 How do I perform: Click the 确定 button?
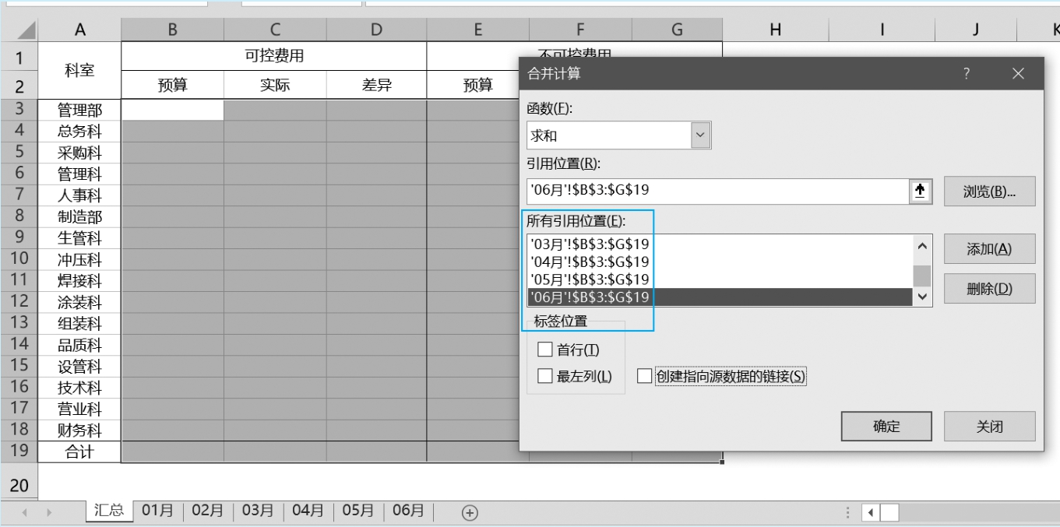coord(886,427)
